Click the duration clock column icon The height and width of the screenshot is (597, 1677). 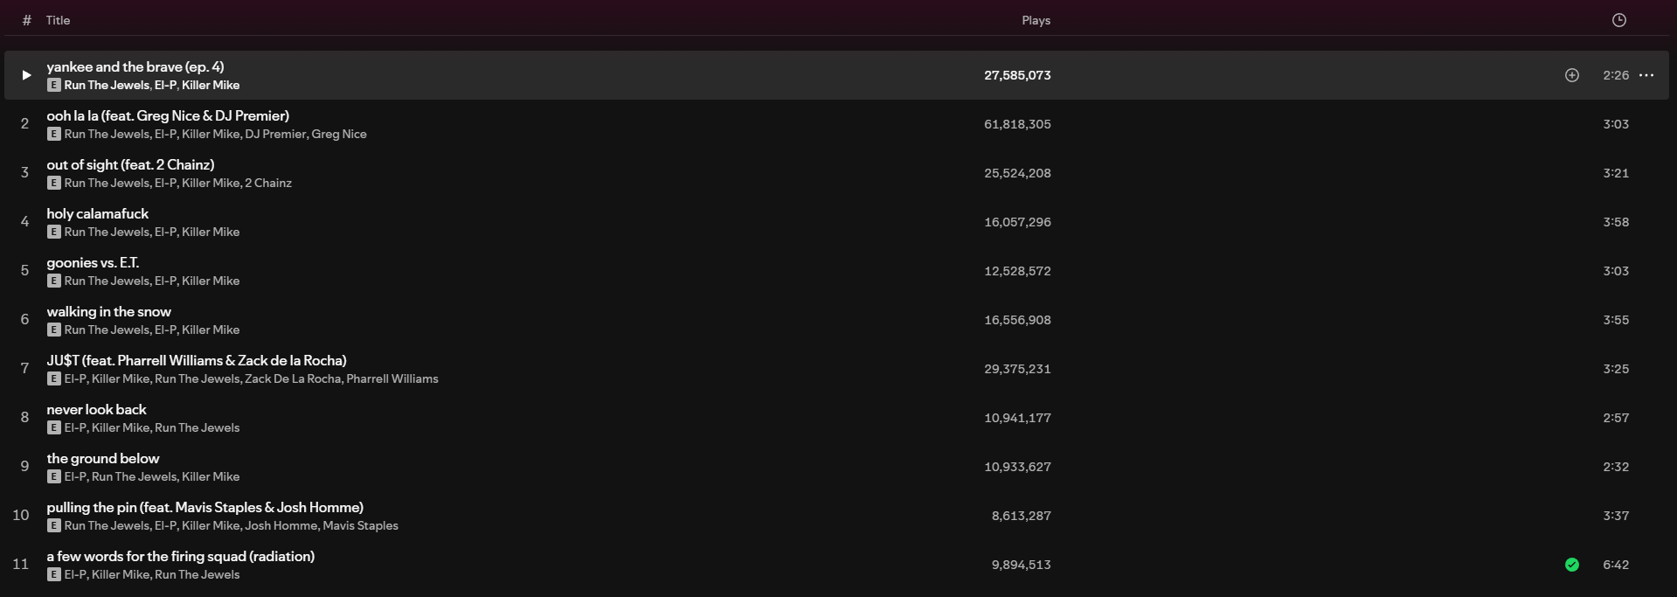point(1618,20)
